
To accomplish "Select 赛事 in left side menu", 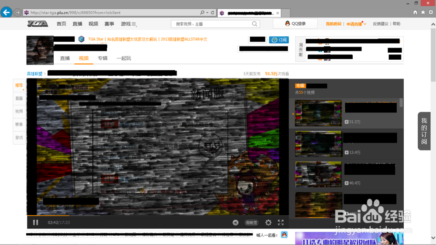I will coord(19,125).
